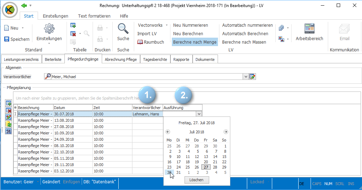Click Neu Berechnen
The image size is (362, 190).
(188, 34)
